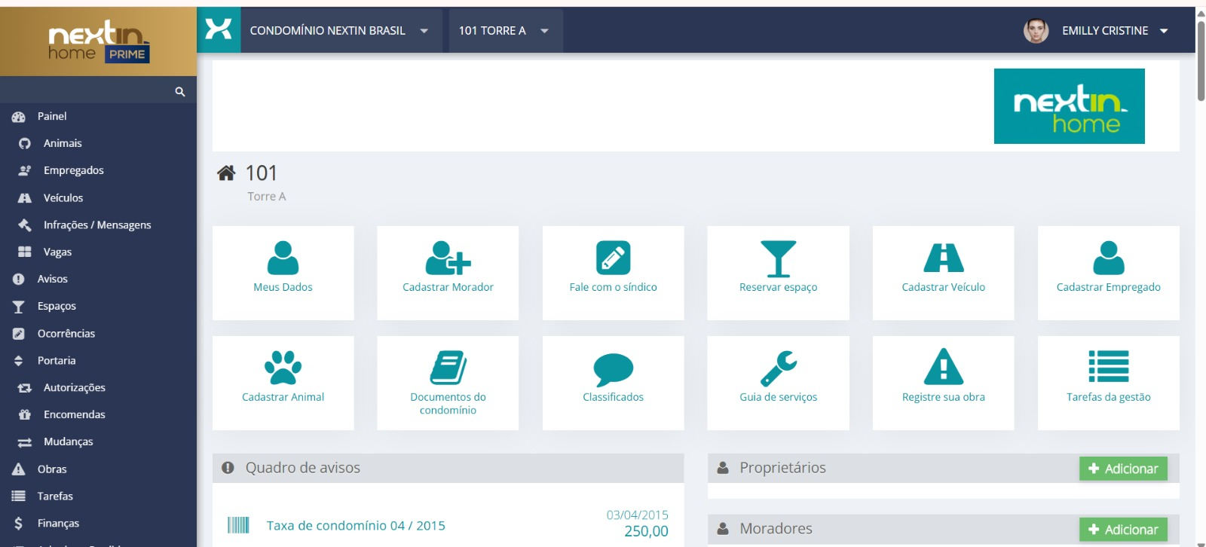The image size is (1206, 547).
Task: Click the Avisos exclamation icon in sidebar
Action: point(19,280)
